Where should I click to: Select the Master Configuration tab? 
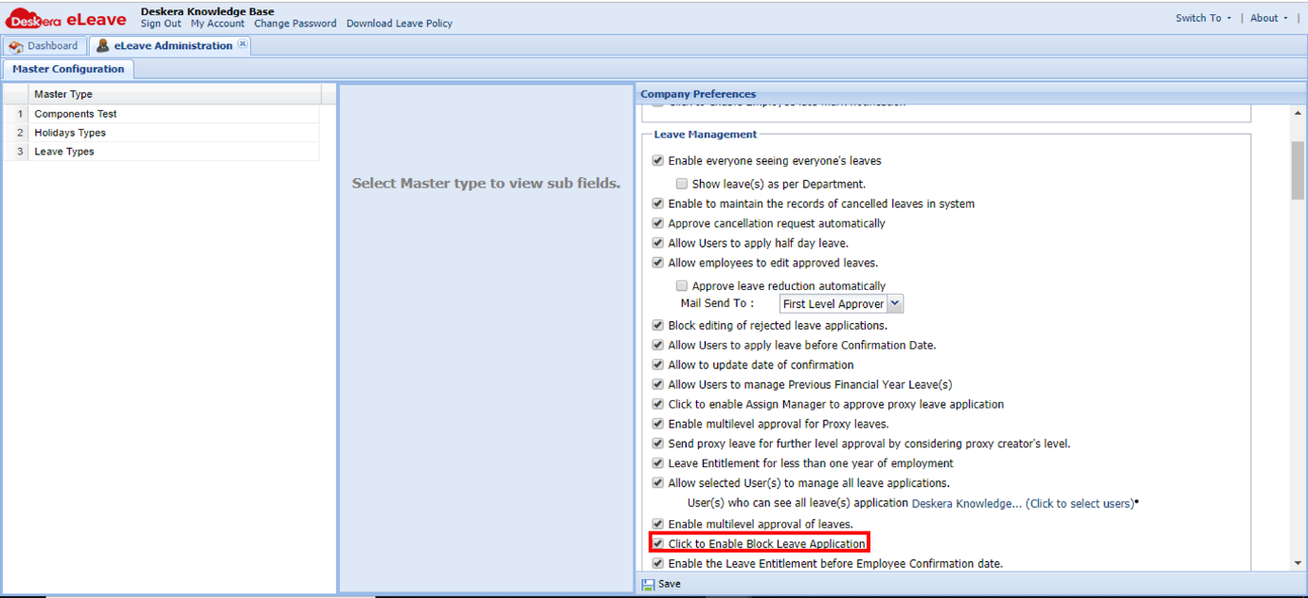click(68, 68)
